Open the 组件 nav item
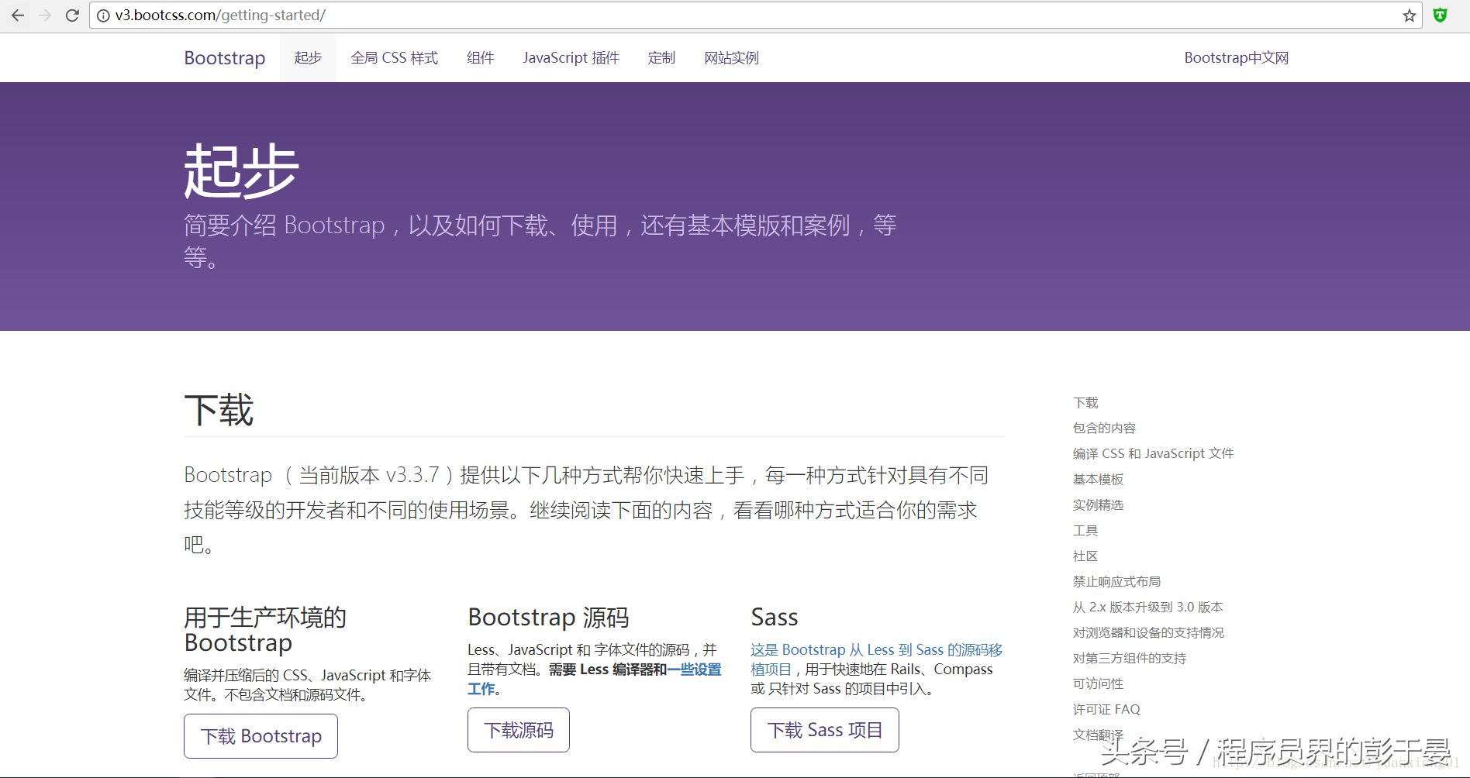1470x778 pixels. point(481,58)
